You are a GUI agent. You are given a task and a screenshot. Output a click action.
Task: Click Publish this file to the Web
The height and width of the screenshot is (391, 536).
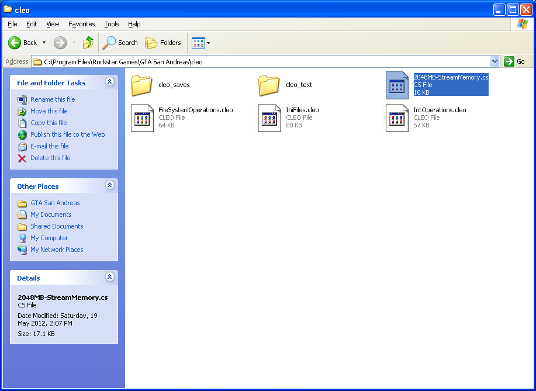coord(68,134)
